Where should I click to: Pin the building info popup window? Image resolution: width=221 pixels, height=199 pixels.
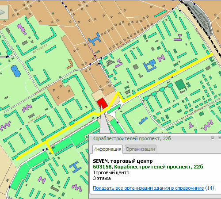[212, 138]
